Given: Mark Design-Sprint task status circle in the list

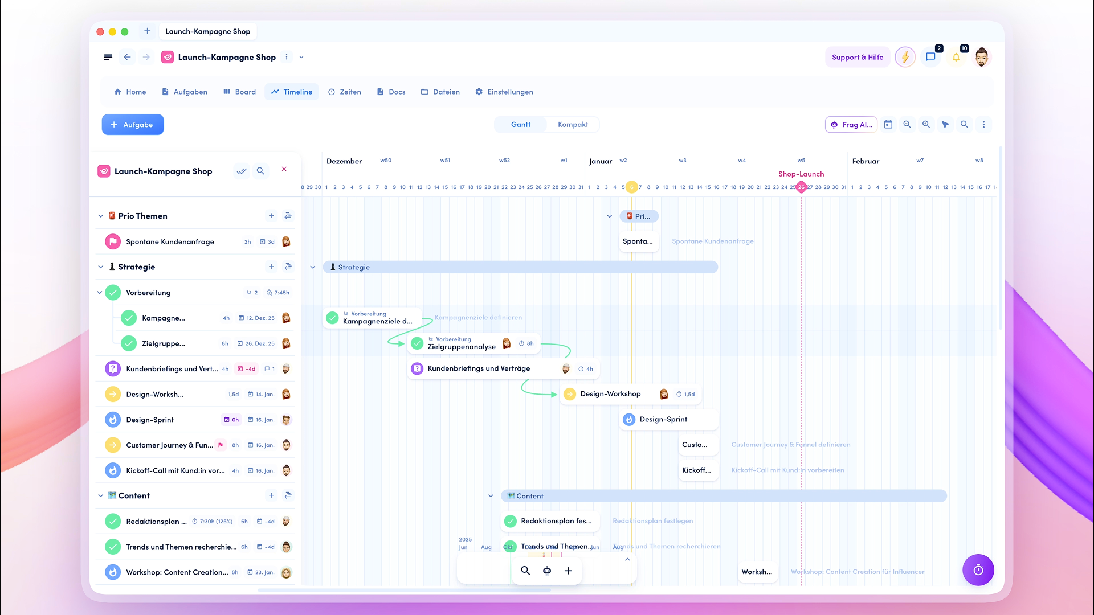Looking at the screenshot, I should (x=113, y=420).
